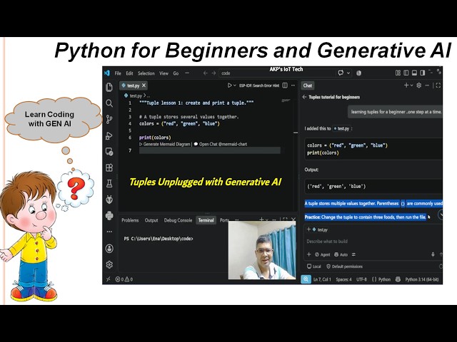Focus the 'Describe what to build' chat input
Viewport: 457px width, 342px height.
coord(373,241)
